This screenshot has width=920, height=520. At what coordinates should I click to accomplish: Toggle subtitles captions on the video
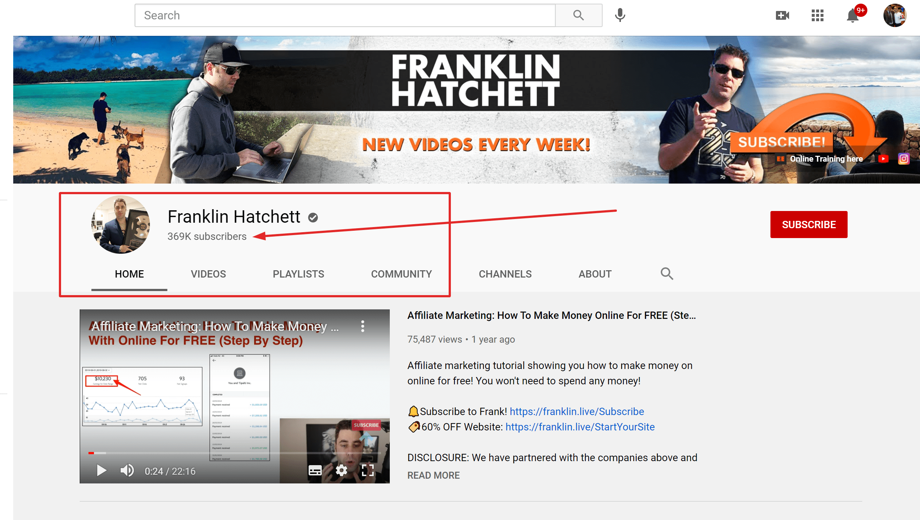[x=315, y=470]
